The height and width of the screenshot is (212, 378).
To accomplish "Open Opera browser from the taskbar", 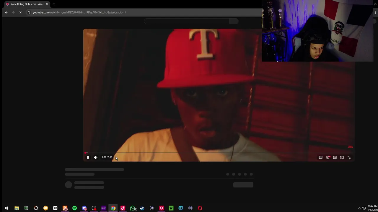I will (200, 208).
